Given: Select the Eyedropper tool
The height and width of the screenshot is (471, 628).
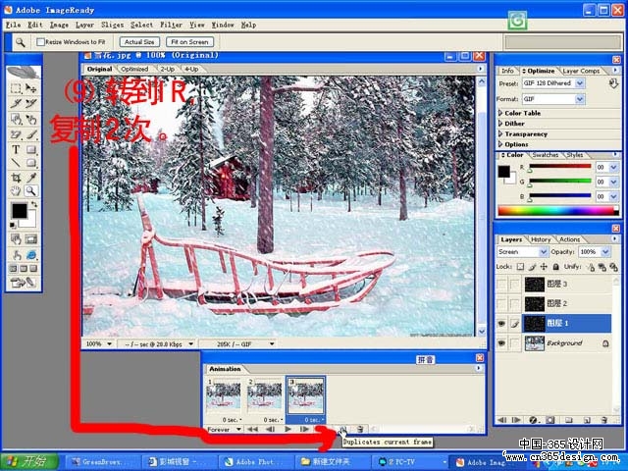Looking at the screenshot, I should 31,178.
